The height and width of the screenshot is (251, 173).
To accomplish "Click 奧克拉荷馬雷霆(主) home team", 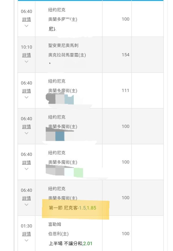I will 67,55.
